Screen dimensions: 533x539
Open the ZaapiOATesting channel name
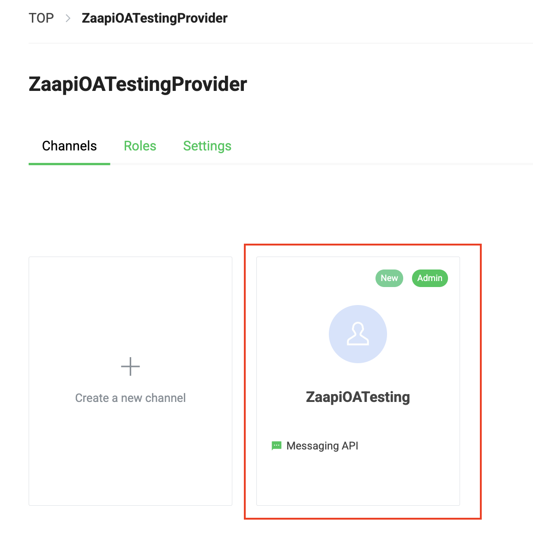(358, 397)
